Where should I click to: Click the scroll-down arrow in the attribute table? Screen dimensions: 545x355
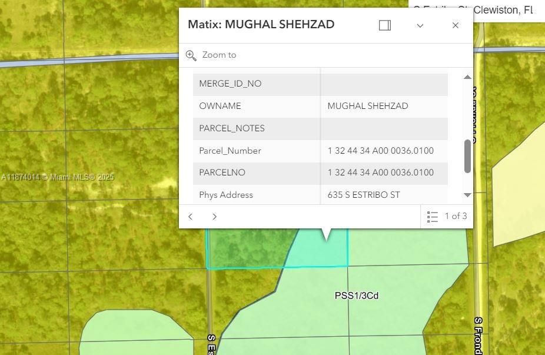(467, 195)
